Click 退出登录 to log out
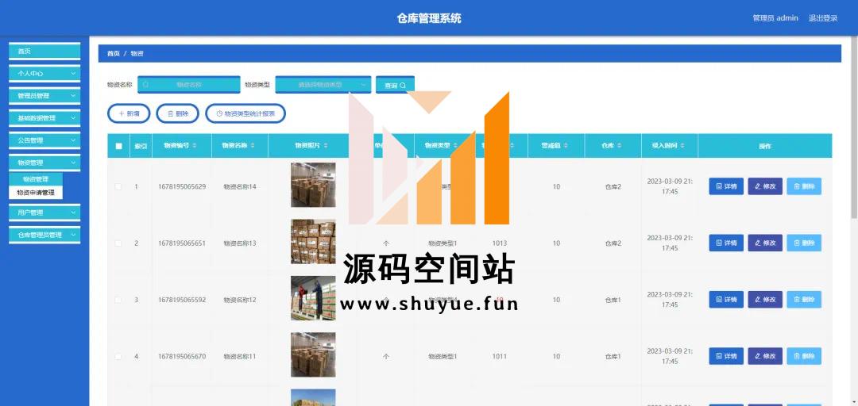Image resolution: width=858 pixels, height=406 pixels. click(823, 18)
